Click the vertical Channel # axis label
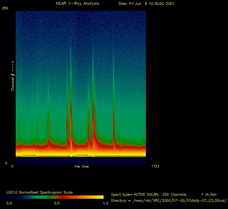 coord(13,76)
